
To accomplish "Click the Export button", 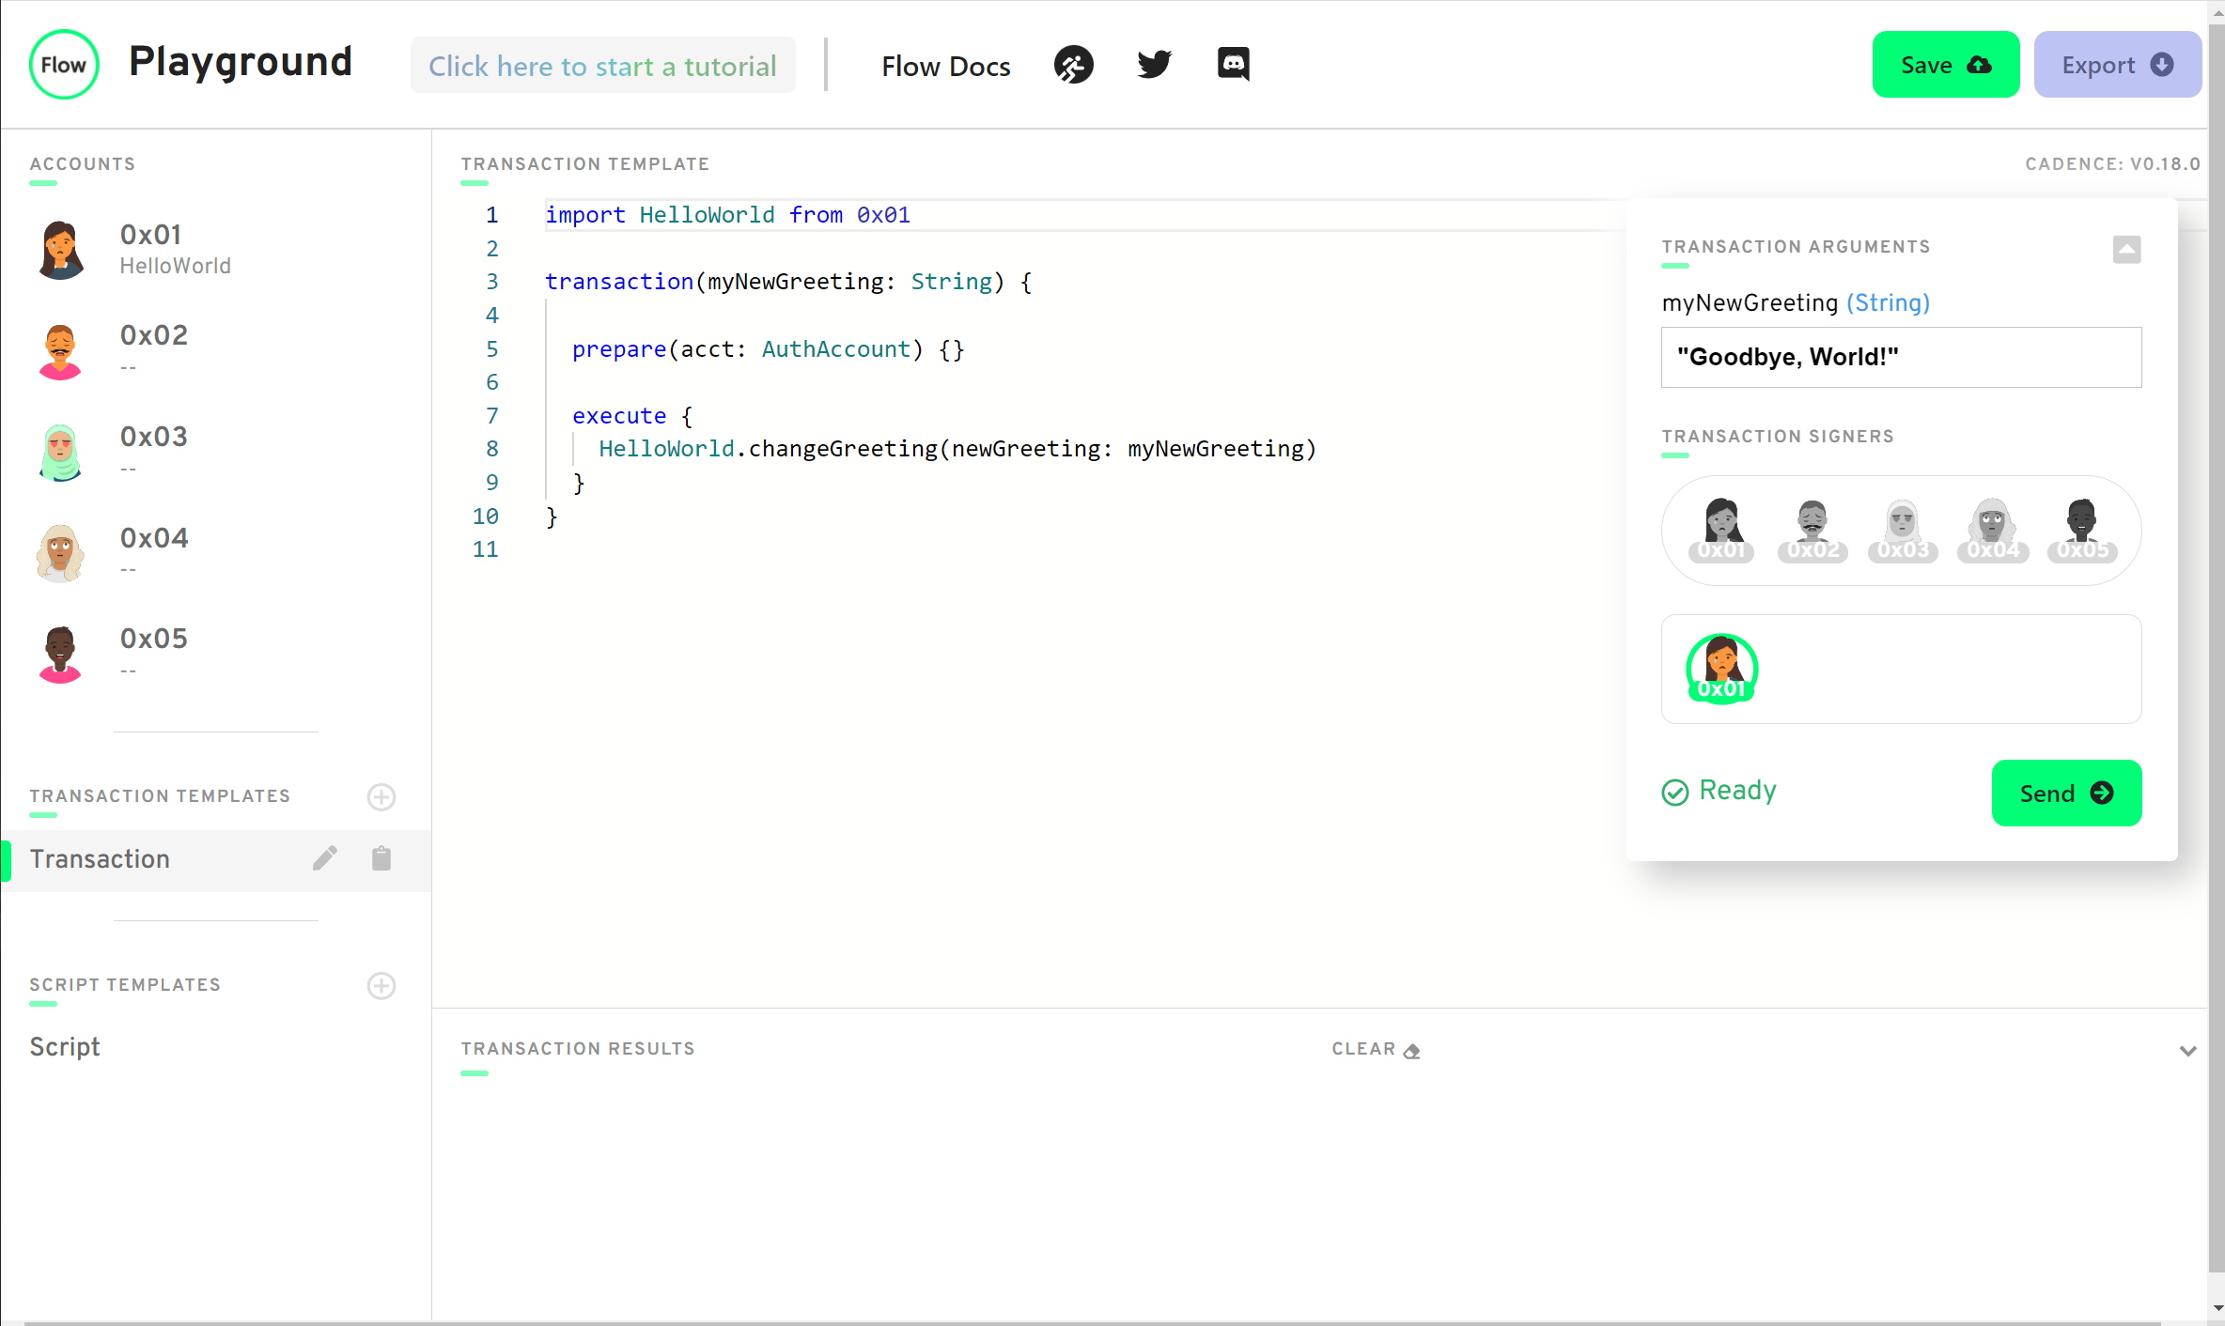I will coord(2117,65).
